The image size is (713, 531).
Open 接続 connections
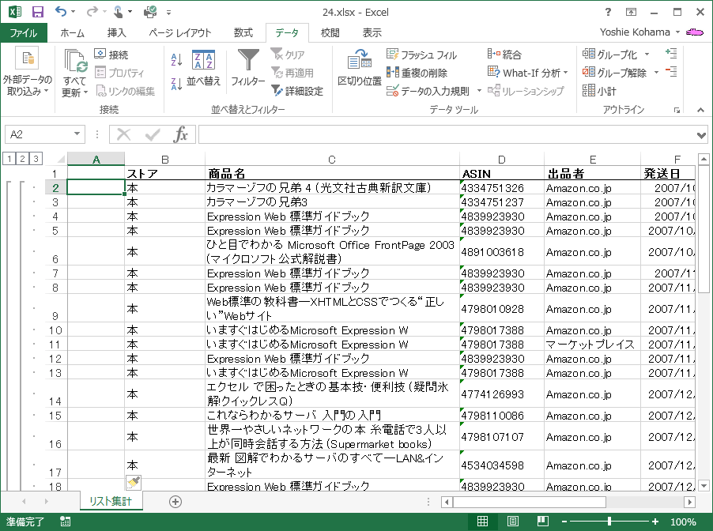(111, 55)
